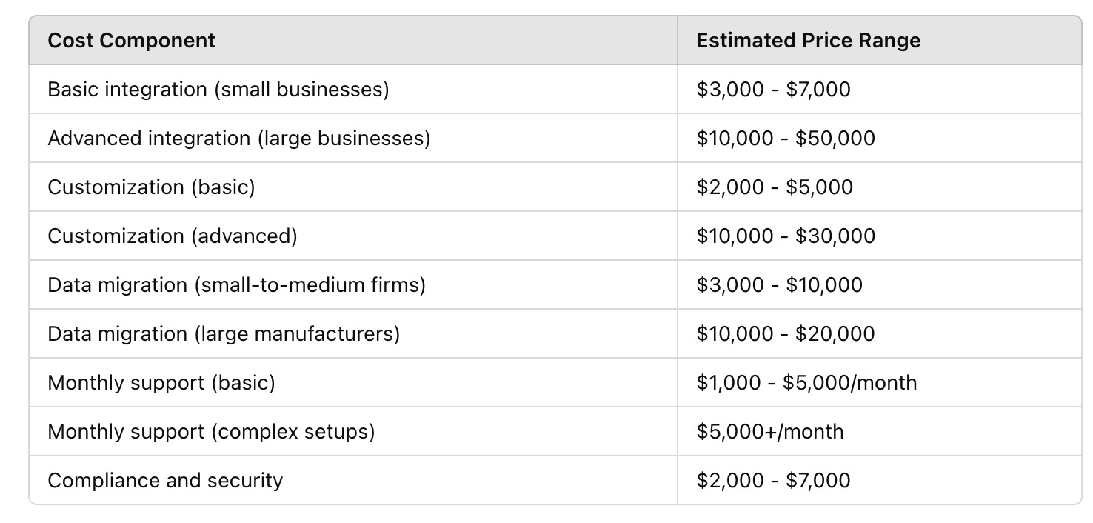This screenshot has height=523, width=1093.
Task: Click the Cost Component column header
Action: [x=353, y=40]
